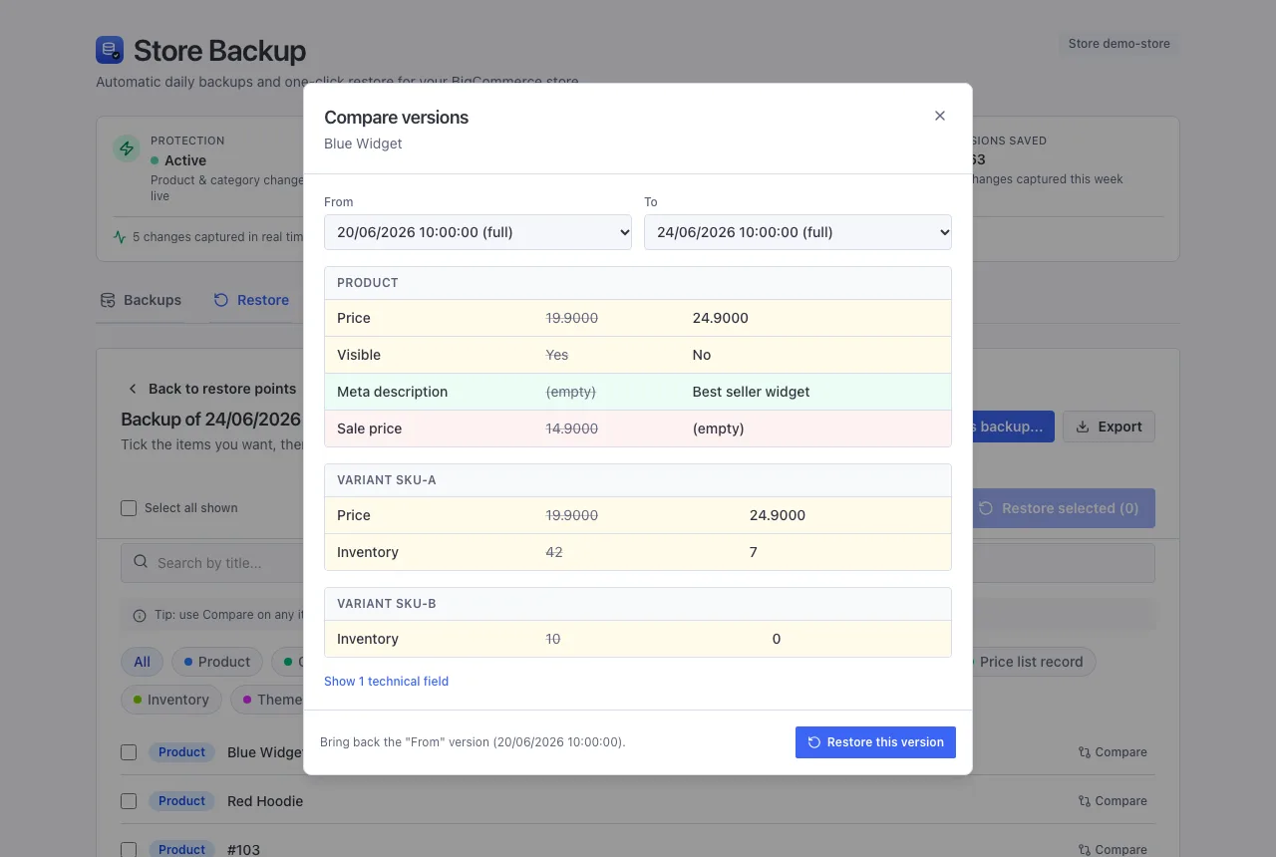Tick the #103 row checkbox
Screen dimensions: 1276x857
click(x=129, y=850)
